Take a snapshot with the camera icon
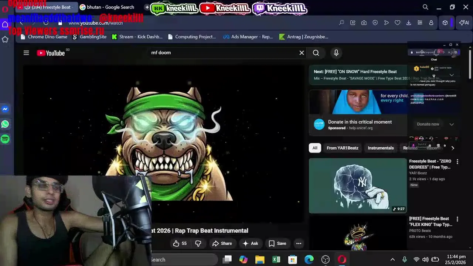This screenshot has height=266, width=473. coord(364,23)
